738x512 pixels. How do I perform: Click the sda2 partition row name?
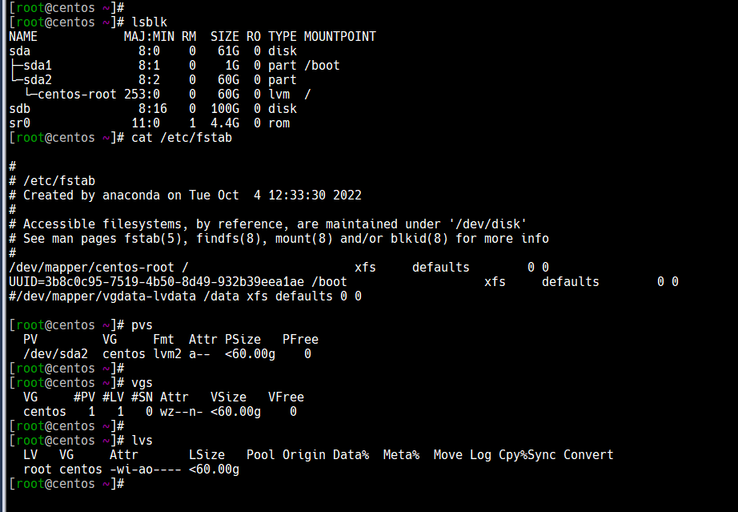(x=38, y=80)
